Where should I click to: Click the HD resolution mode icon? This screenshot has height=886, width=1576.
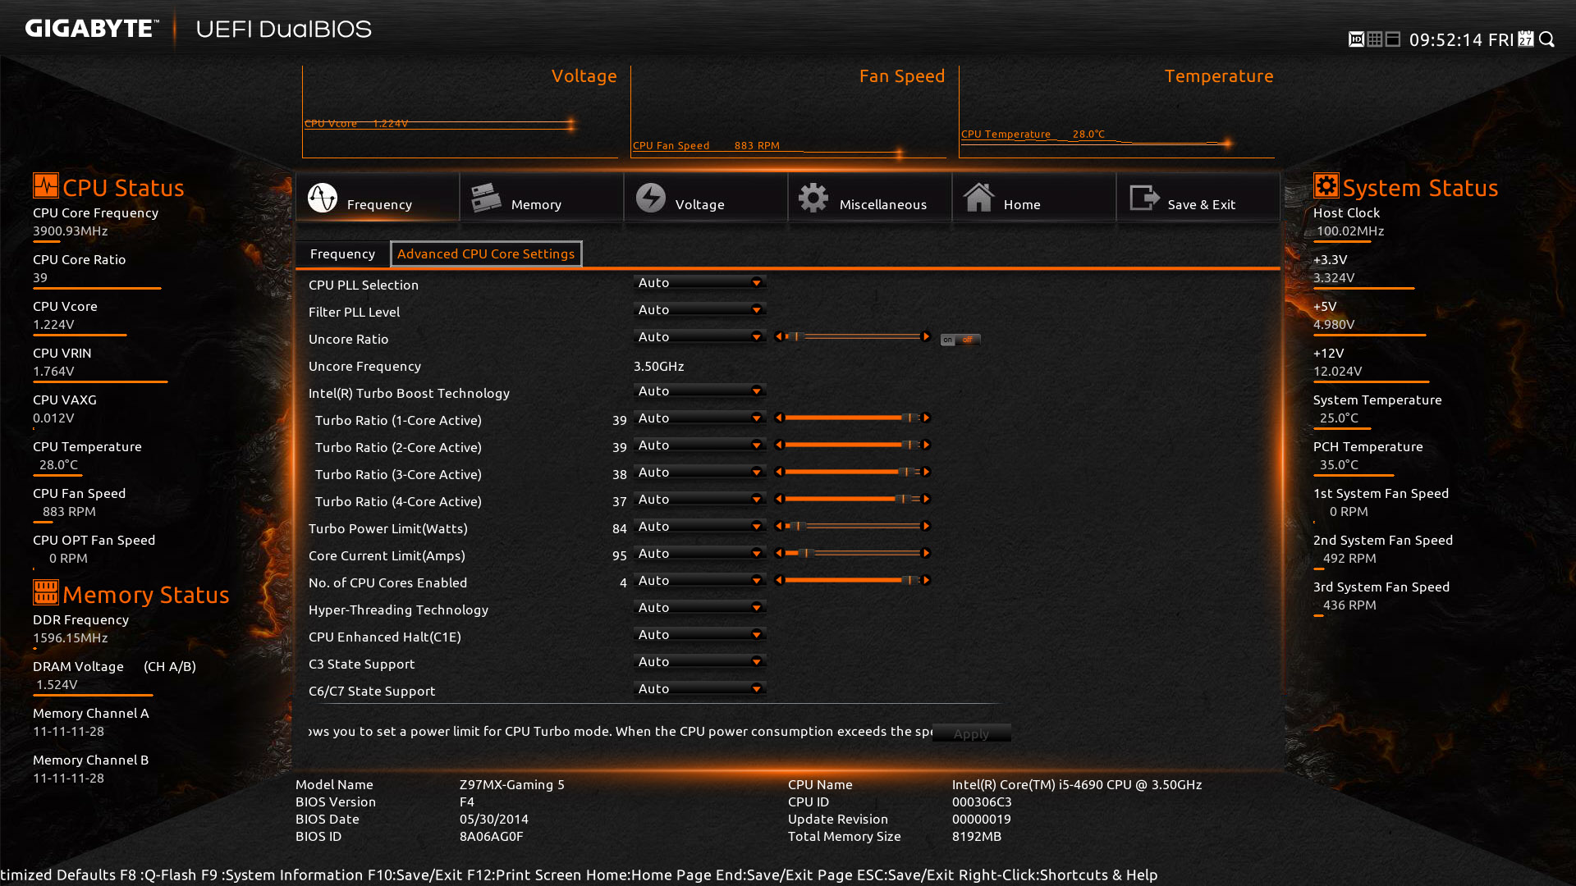point(1356,39)
